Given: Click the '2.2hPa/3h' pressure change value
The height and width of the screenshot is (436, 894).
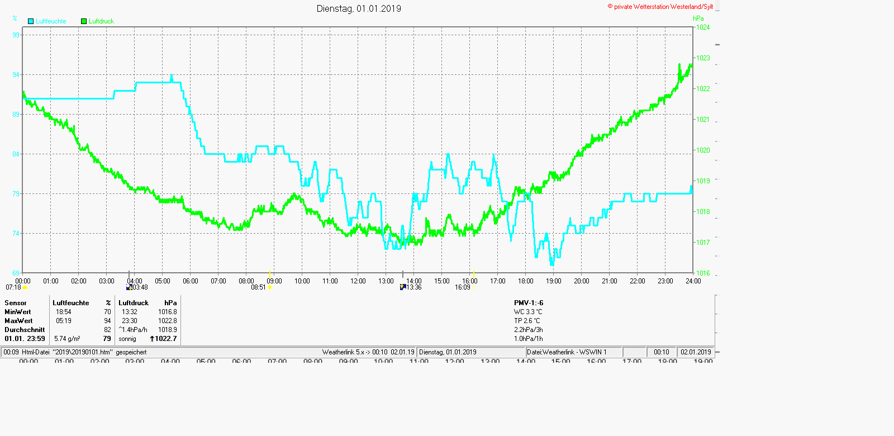Looking at the screenshot, I should pyautogui.click(x=529, y=330).
